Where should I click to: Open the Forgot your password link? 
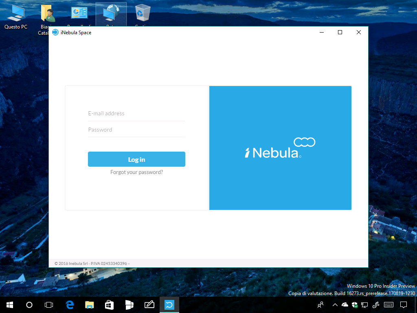pos(137,172)
